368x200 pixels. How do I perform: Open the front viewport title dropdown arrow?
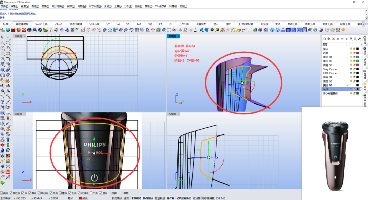click(25, 114)
